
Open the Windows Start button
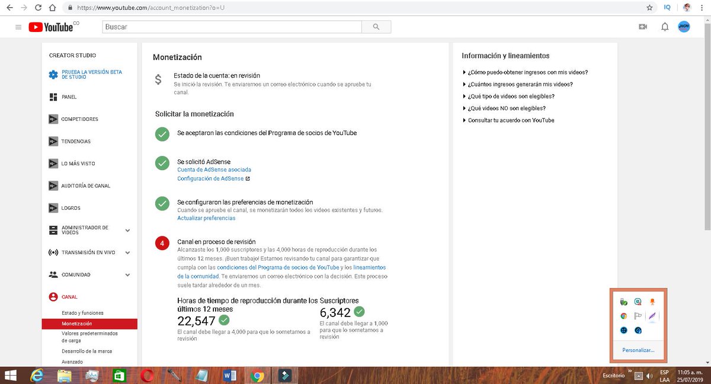tap(11, 375)
